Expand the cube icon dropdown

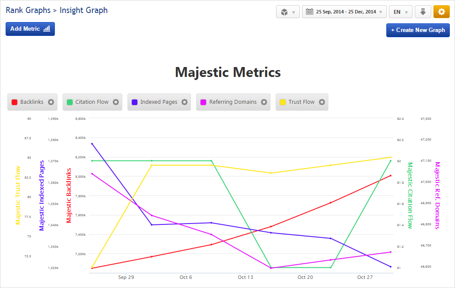coord(288,12)
